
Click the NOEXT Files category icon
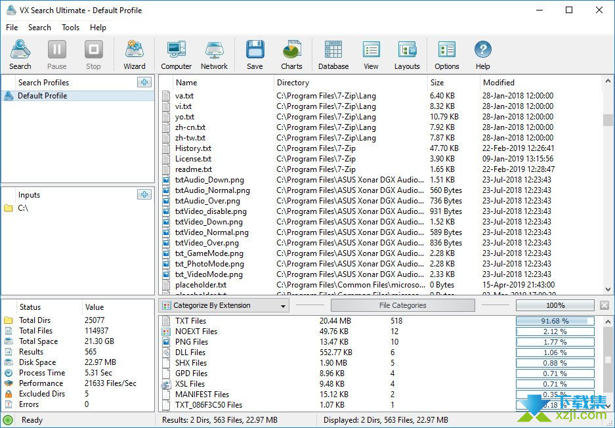tap(166, 332)
